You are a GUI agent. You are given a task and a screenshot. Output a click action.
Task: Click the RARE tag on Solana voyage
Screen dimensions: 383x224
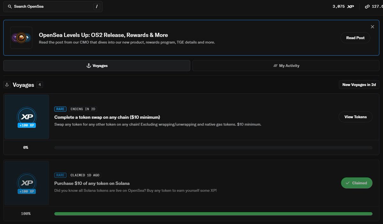(x=60, y=175)
